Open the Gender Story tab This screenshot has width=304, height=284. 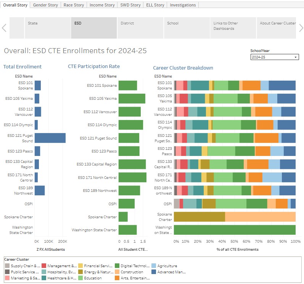(45, 5)
